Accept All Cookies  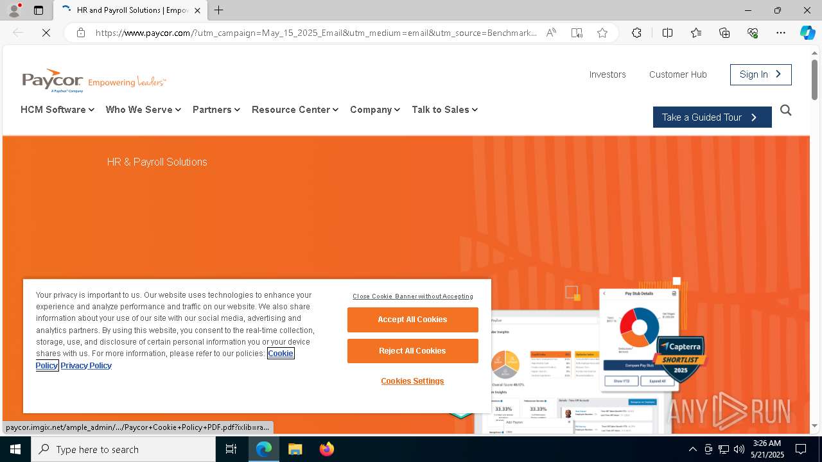coord(412,320)
